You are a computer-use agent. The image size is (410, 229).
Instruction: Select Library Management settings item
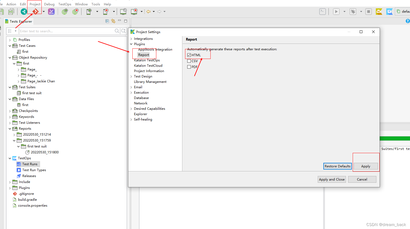pyautogui.click(x=150, y=82)
